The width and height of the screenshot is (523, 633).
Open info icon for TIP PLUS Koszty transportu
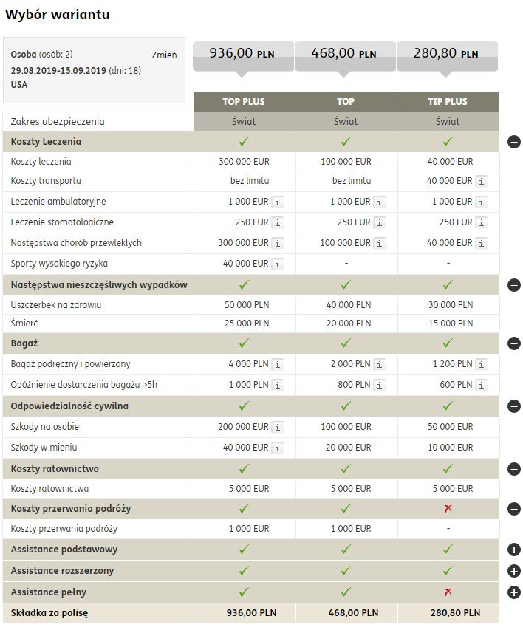point(481,182)
